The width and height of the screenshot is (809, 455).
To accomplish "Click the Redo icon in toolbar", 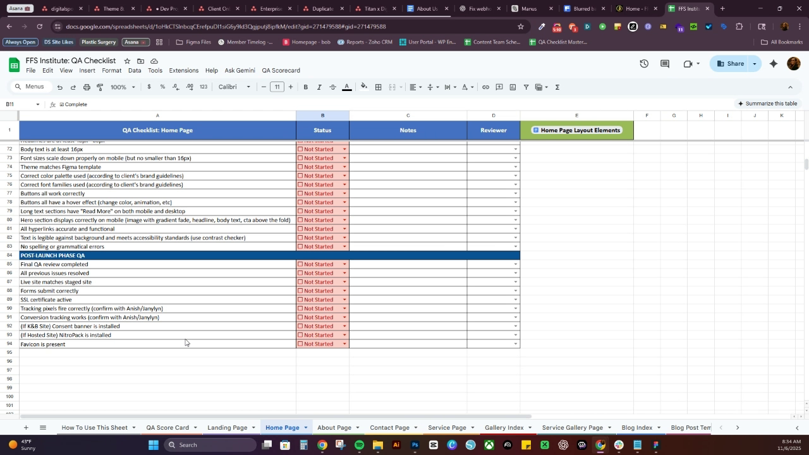I will [x=73, y=87].
